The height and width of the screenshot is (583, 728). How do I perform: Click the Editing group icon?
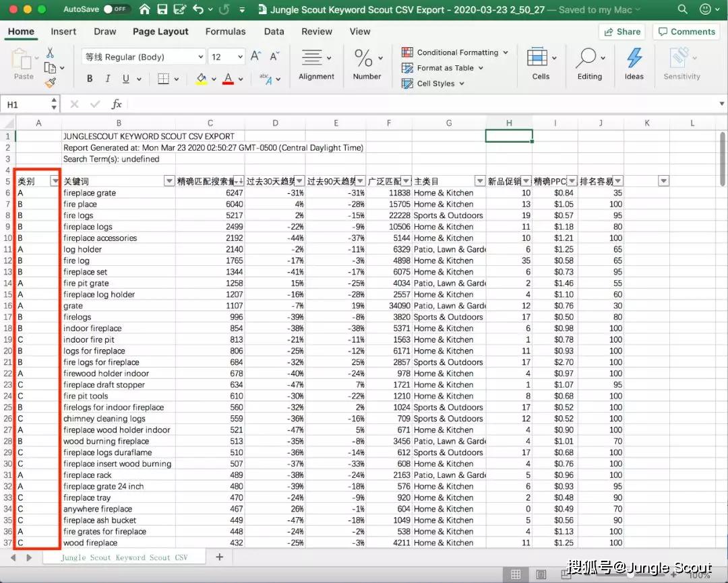[x=586, y=57]
